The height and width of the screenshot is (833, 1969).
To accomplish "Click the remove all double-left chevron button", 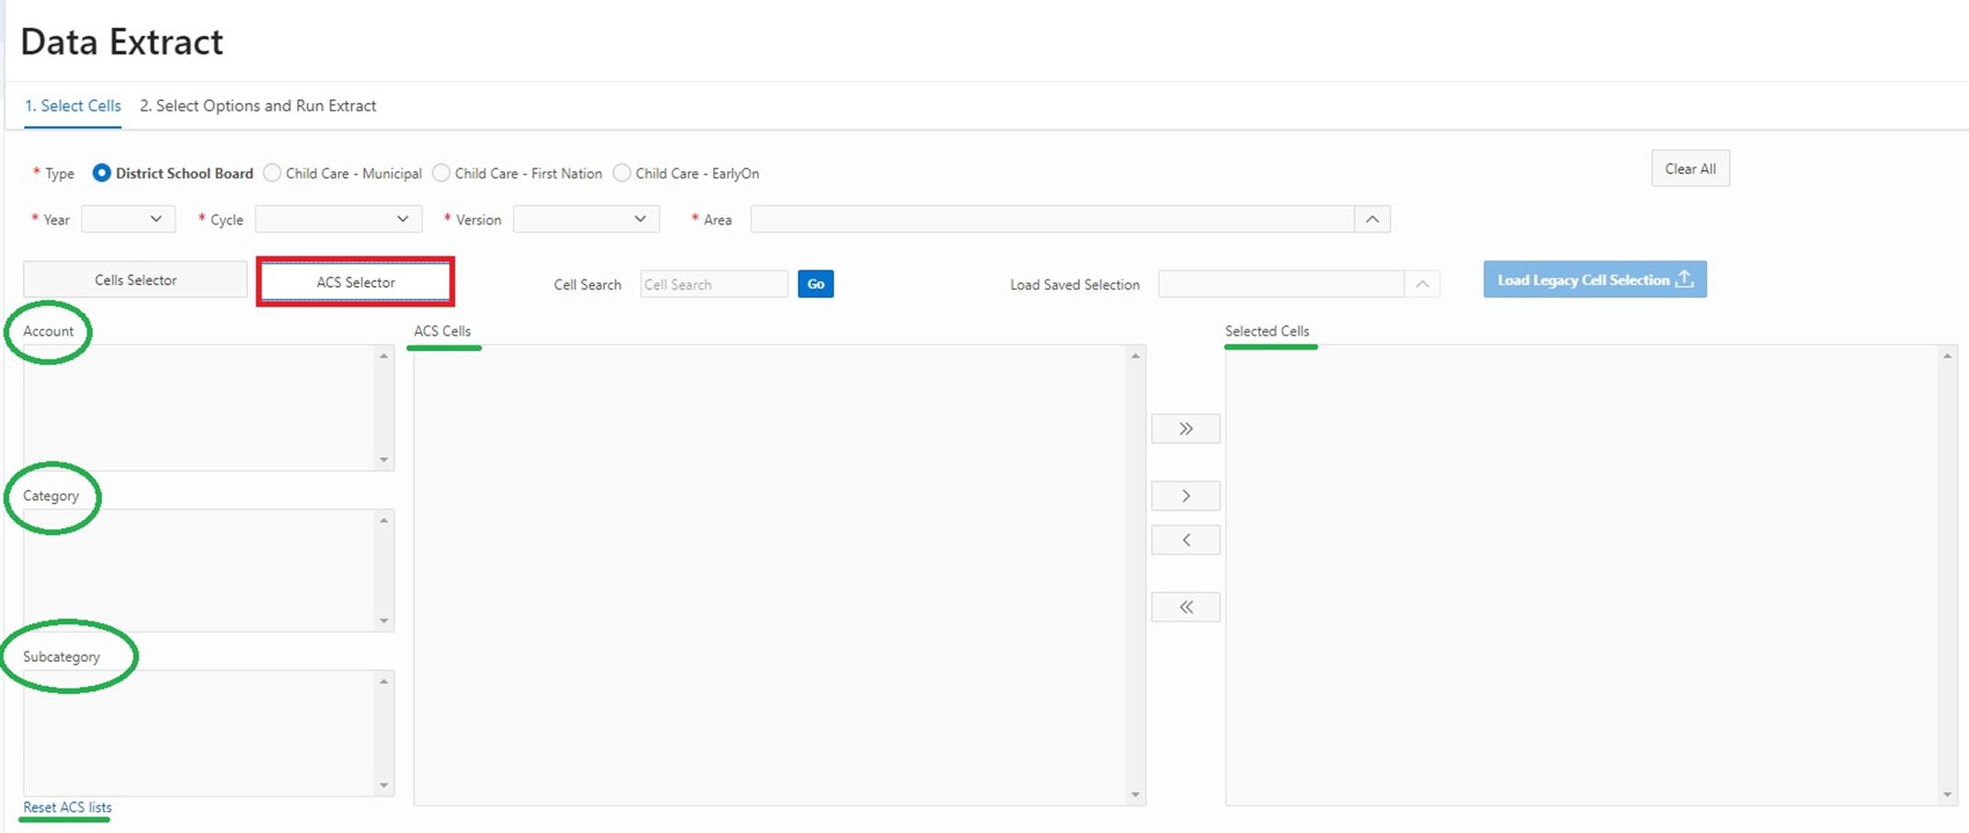I will click(x=1185, y=607).
